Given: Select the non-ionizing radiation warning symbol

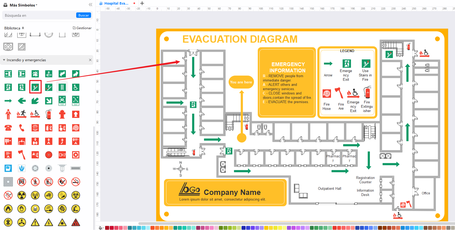Looking at the screenshot, I should click(35, 195).
